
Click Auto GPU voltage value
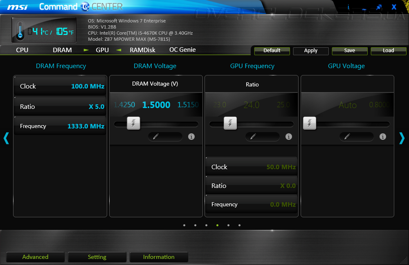pos(347,105)
